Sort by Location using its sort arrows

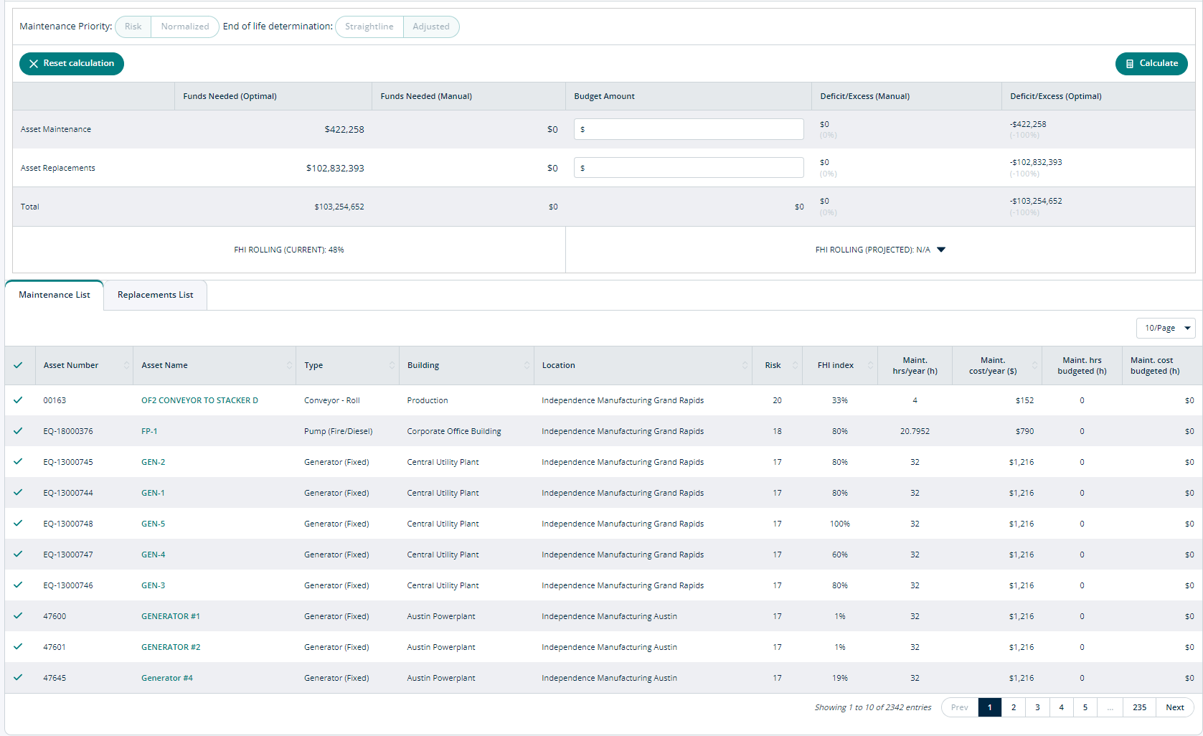(745, 365)
